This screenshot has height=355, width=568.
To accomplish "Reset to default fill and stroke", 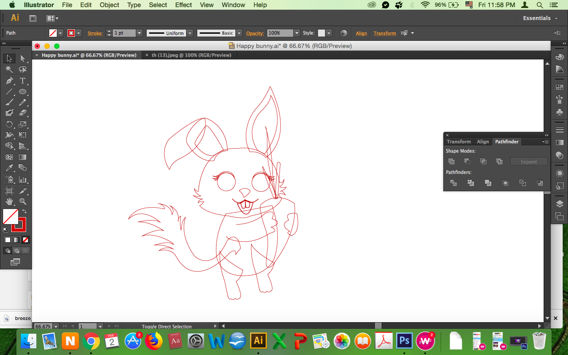I will [5, 230].
